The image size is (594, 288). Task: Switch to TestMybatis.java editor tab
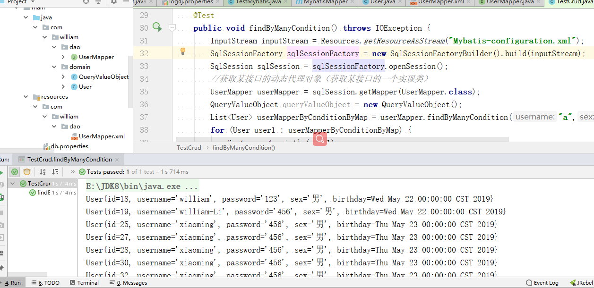[256, 2]
